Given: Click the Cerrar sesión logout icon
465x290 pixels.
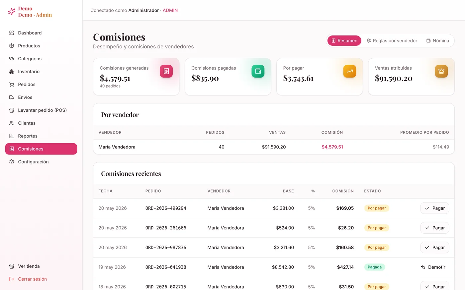Looking at the screenshot, I should click(x=12, y=279).
